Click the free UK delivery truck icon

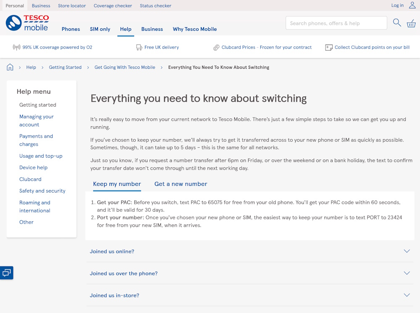pos(139,47)
